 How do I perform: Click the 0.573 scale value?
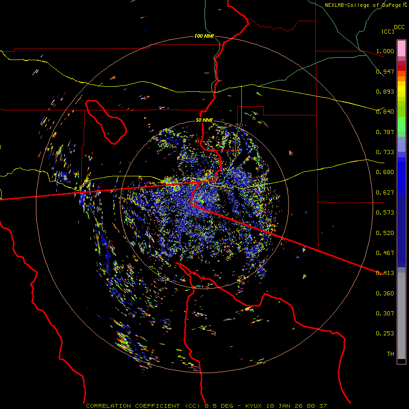[385, 213]
